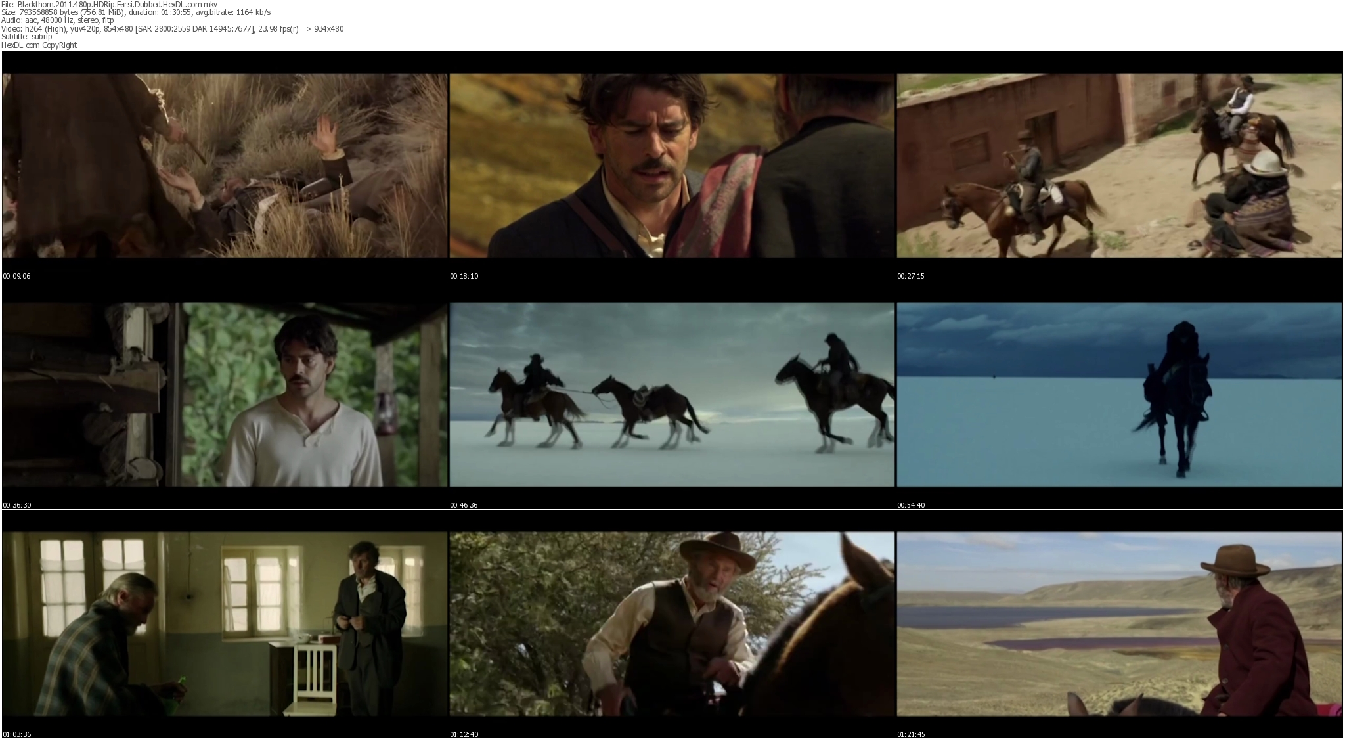Click the Blackthorn file name text line
Image resolution: width=1345 pixels, height=739 pixels.
(109, 4)
